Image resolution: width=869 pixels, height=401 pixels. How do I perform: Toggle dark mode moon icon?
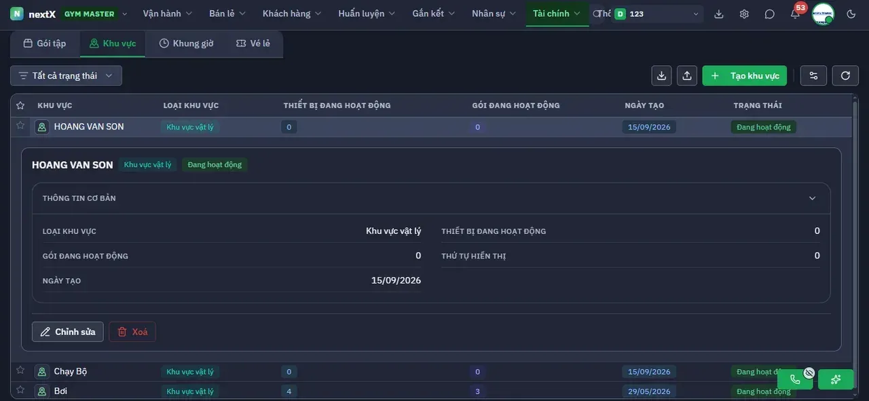[x=851, y=14]
